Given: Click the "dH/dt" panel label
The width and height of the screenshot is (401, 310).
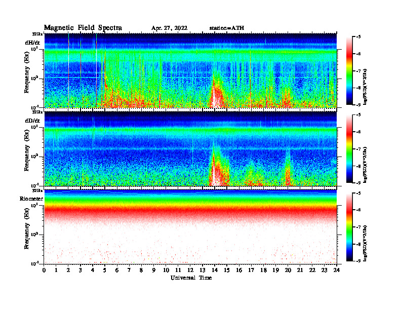Looking at the screenshot, I should coord(32,43).
